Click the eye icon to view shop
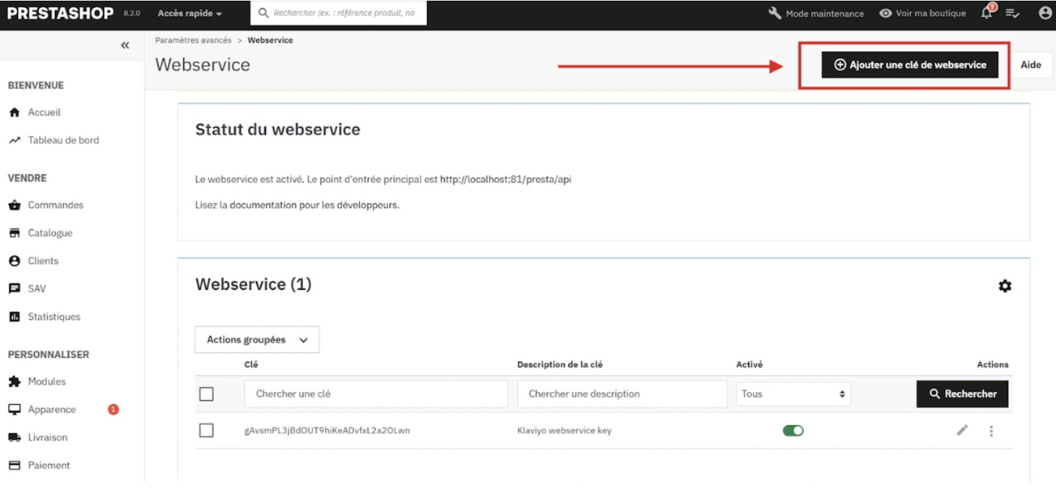The width and height of the screenshot is (1056, 498). point(886,13)
